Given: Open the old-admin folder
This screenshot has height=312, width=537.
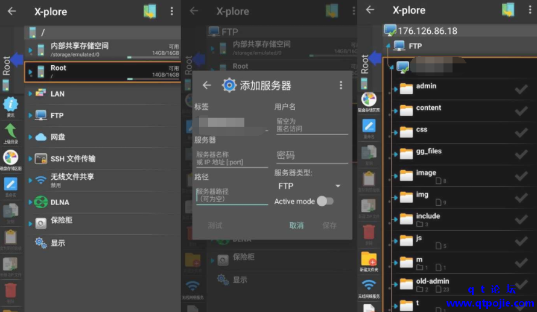Looking at the screenshot, I should point(459,284).
